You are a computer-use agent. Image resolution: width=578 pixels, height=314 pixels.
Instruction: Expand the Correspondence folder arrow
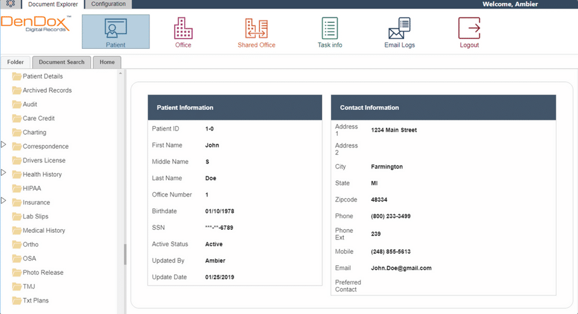[x=4, y=144]
